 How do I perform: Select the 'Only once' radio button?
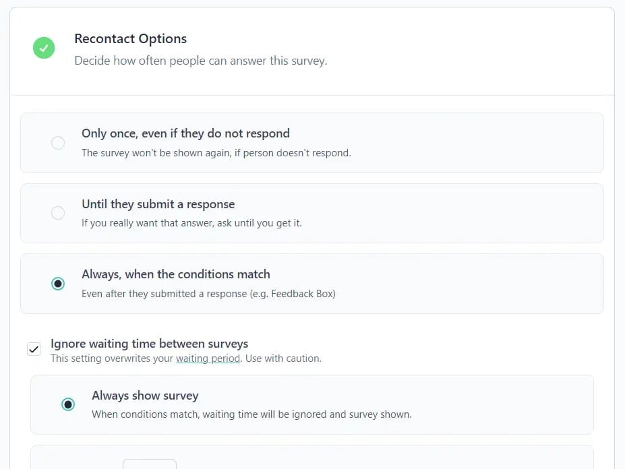(58, 143)
